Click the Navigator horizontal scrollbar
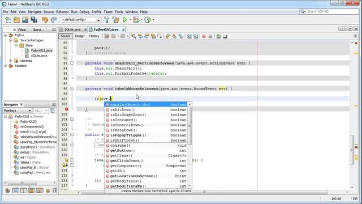Viewport: 362px width, 204px height. click(29, 183)
